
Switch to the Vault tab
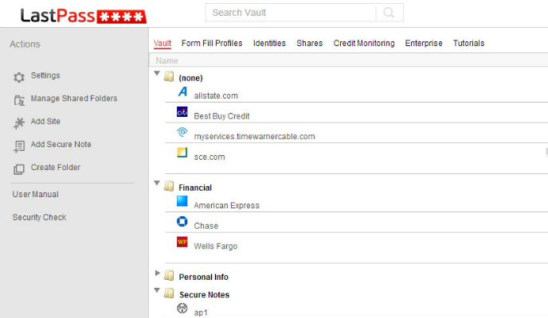point(162,43)
